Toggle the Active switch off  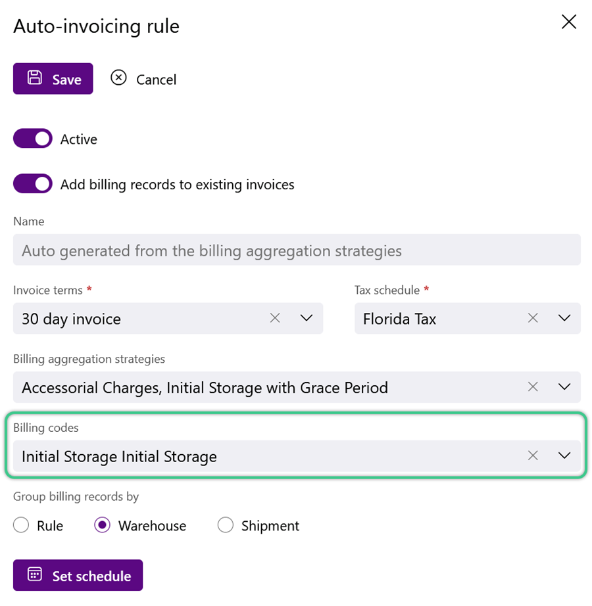[x=33, y=139]
